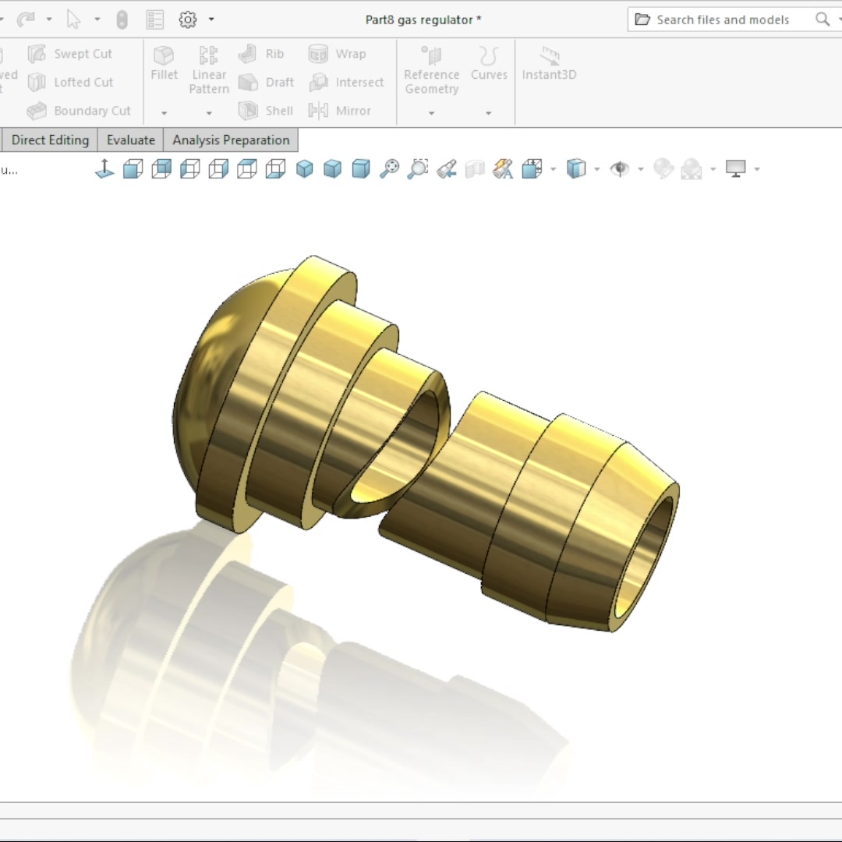Select the Mirror feature tool

click(x=339, y=111)
